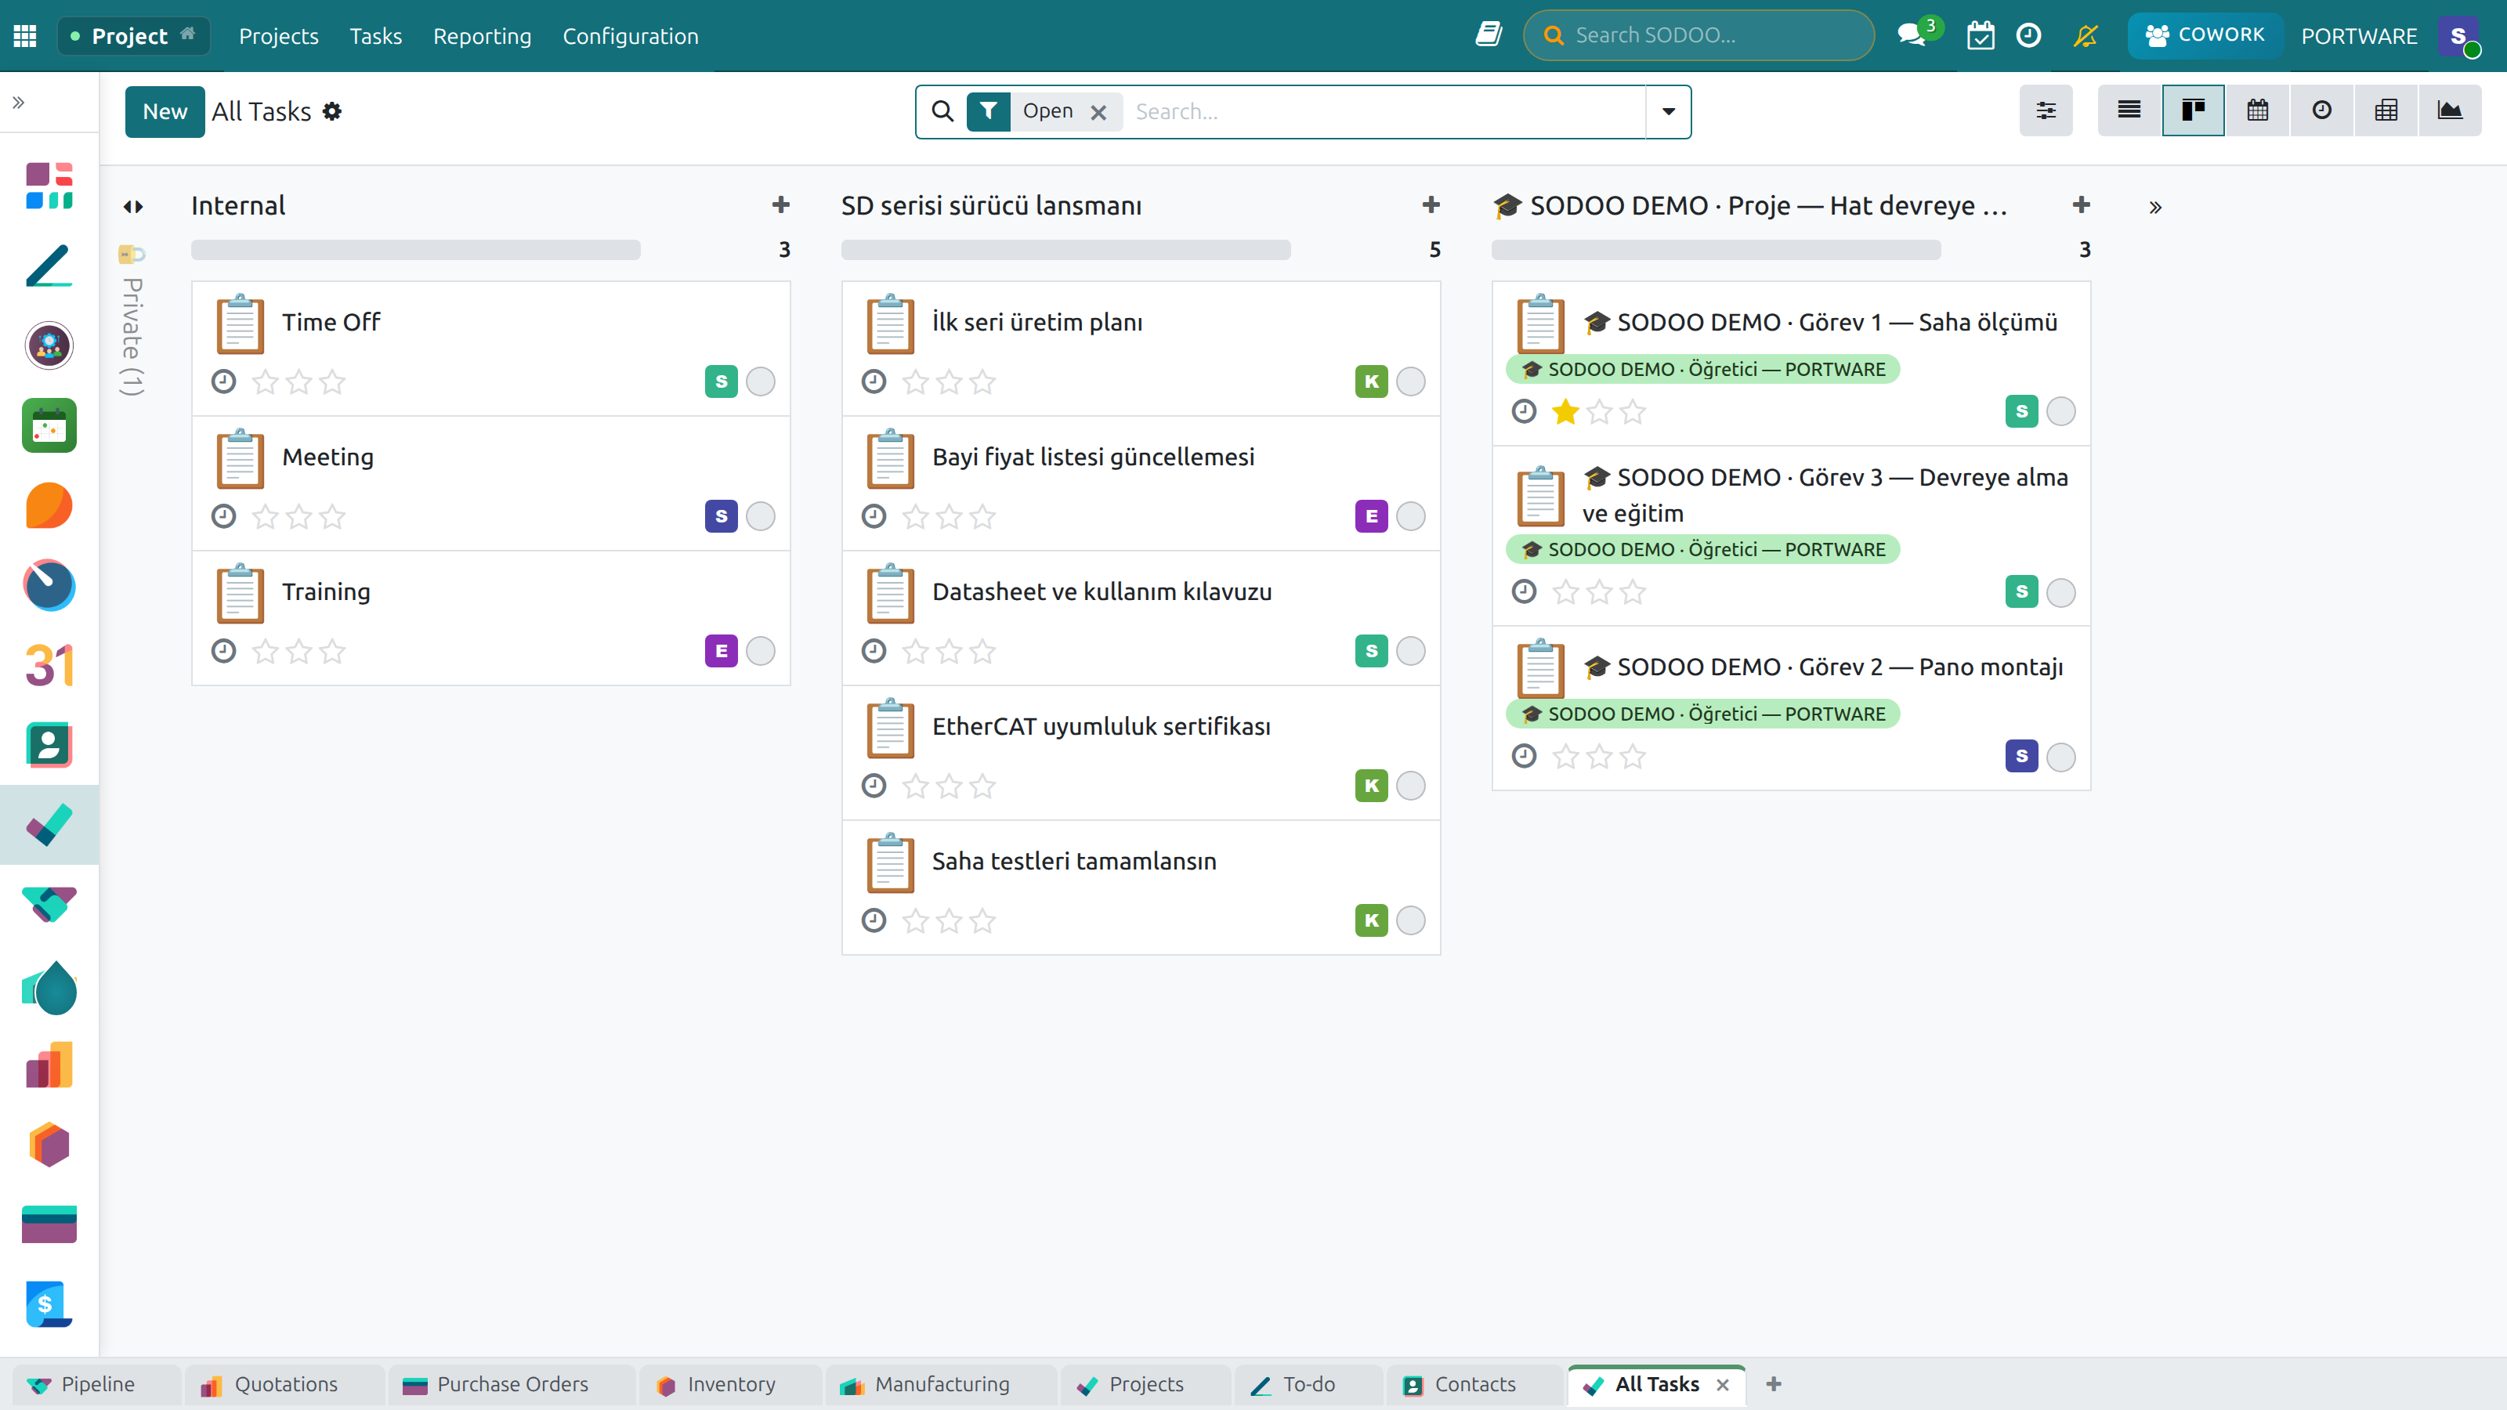This screenshot has height=1410, width=2507.
Task: Toggle state circle on Time Off task
Action: (x=761, y=381)
